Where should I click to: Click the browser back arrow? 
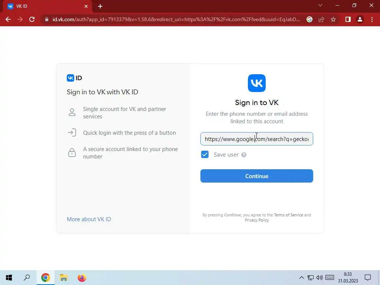pos(8,19)
